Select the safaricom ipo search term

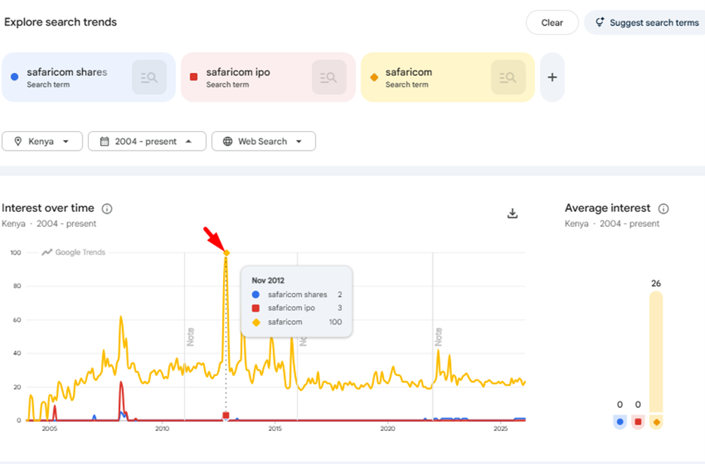pyautogui.click(x=237, y=72)
